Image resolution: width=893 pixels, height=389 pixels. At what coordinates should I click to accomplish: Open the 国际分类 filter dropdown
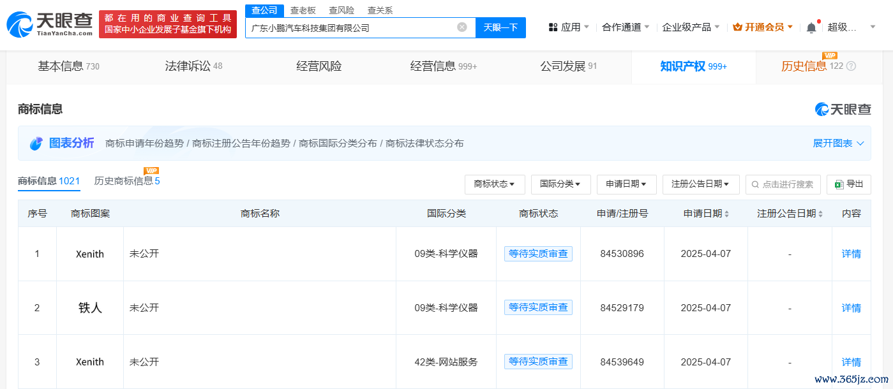(x=560, y=184)
